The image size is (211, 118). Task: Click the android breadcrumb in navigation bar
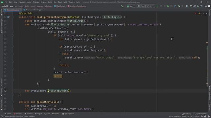(5, 6)
